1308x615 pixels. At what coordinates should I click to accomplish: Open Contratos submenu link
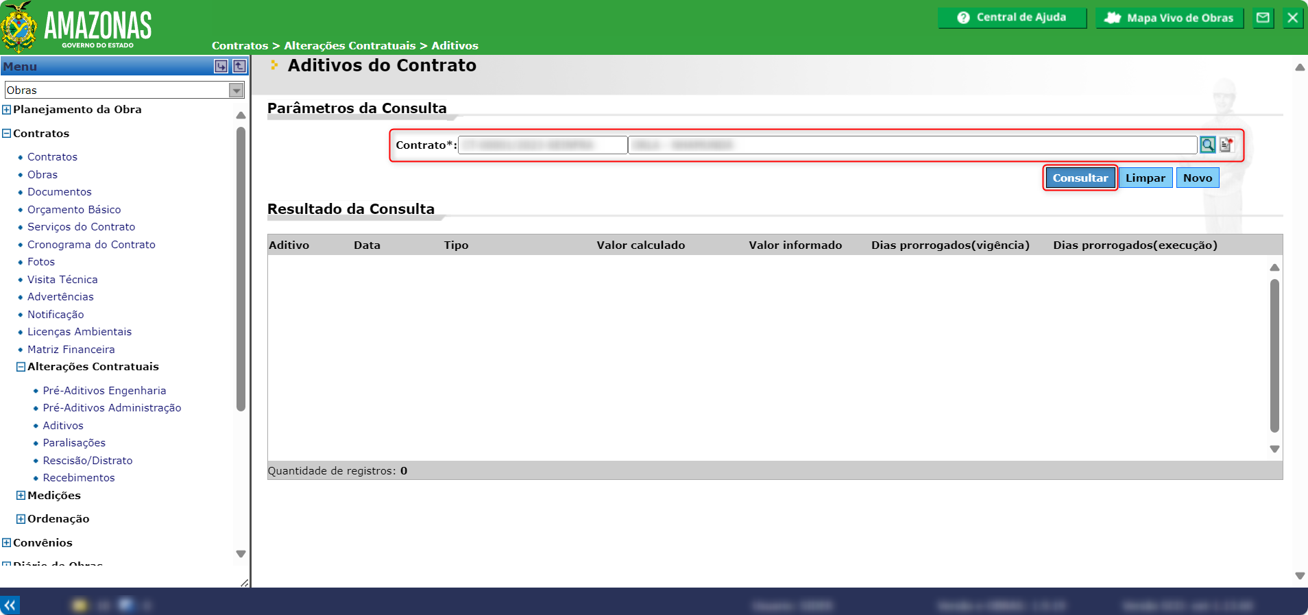click(52, 157)
